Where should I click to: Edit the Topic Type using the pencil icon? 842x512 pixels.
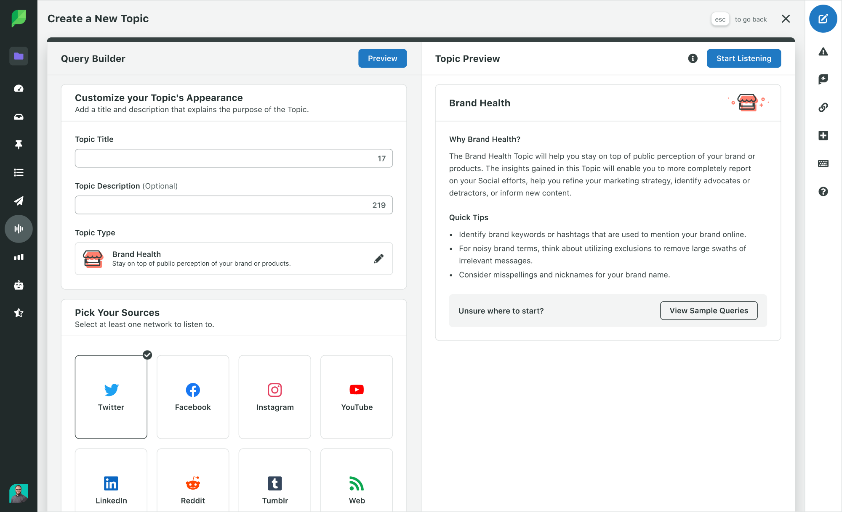pos(378,259)
